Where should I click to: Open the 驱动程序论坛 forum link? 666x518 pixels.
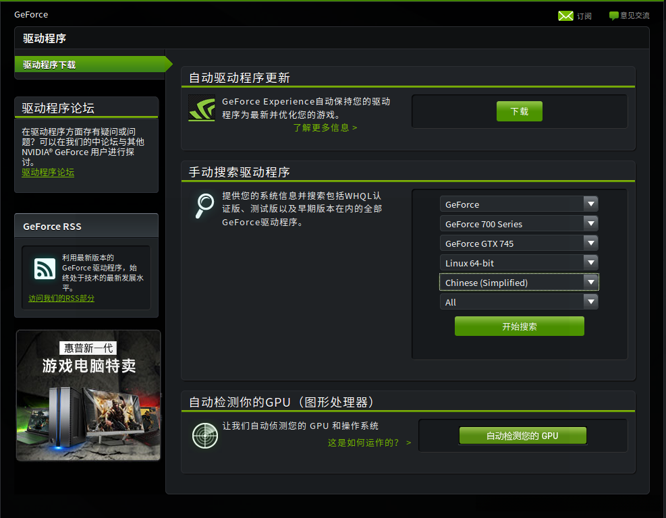[x=48, y=173]
